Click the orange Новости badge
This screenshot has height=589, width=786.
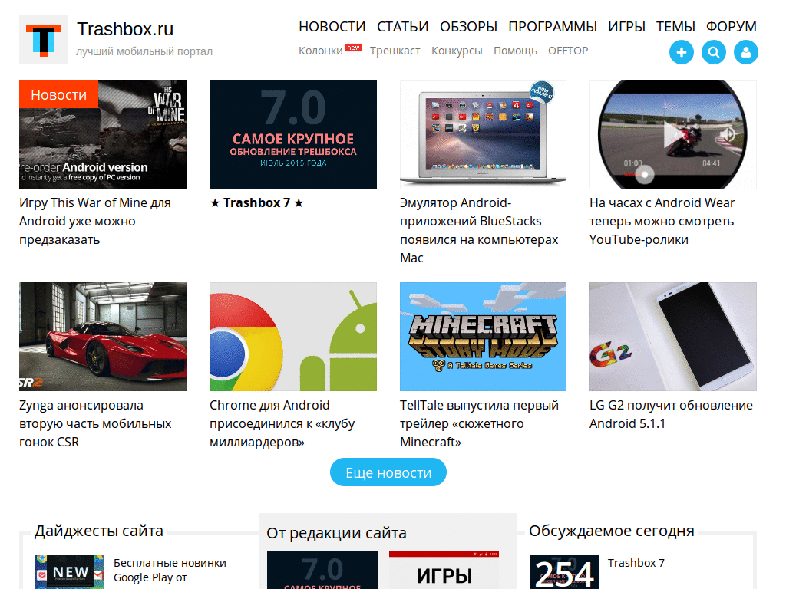pyautogui.click(x=58, y=94)
